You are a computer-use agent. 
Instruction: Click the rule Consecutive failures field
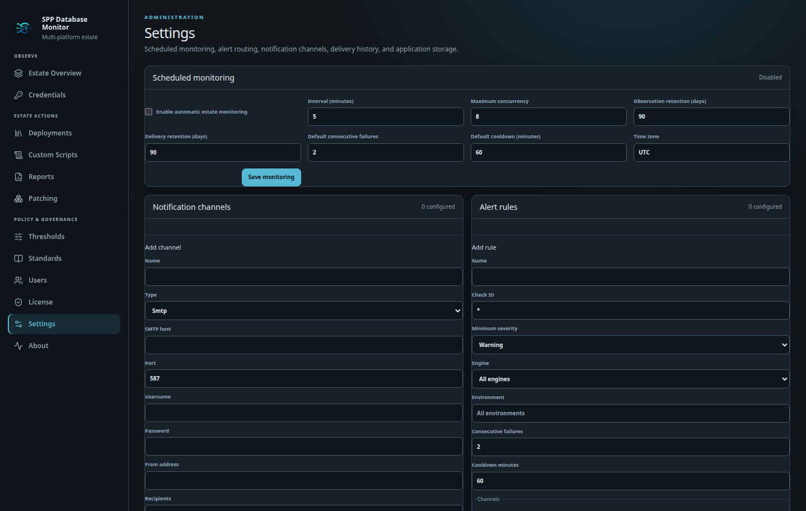631,447
